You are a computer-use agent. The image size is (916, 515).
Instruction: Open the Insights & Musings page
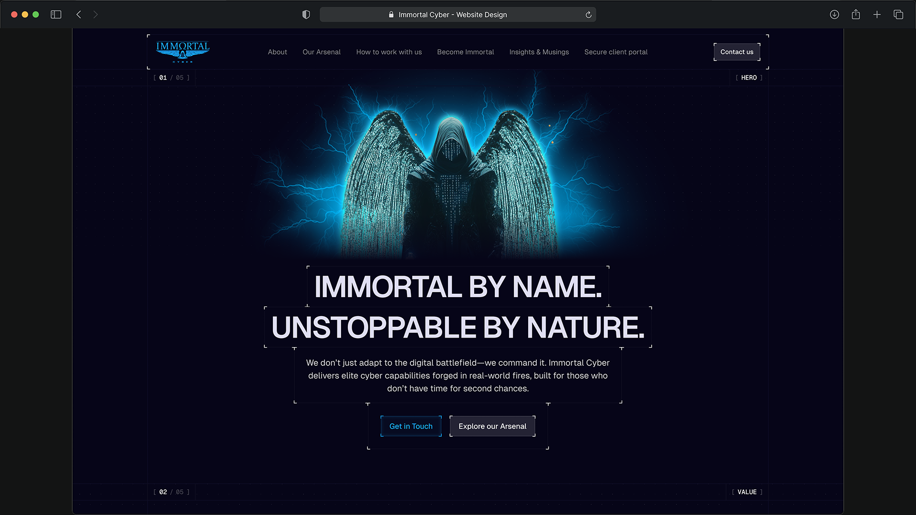[x=539, y=52]
